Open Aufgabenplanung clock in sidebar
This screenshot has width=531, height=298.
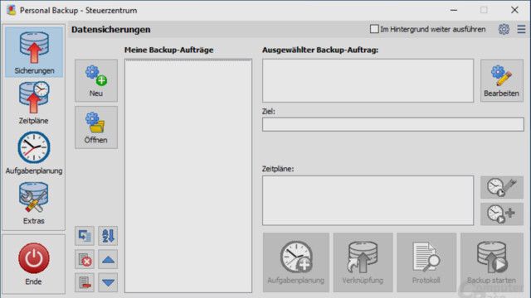click(34, 153)
